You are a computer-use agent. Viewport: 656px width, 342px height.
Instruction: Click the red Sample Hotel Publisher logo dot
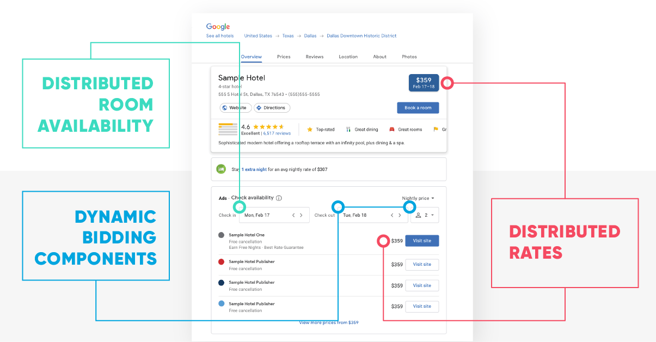(x=221, y=262)
